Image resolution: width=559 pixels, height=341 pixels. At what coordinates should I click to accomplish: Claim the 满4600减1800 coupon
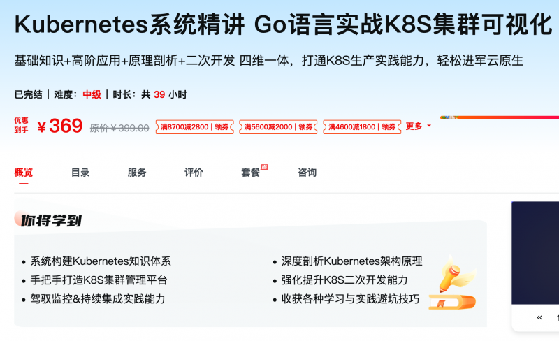(362, 127)
